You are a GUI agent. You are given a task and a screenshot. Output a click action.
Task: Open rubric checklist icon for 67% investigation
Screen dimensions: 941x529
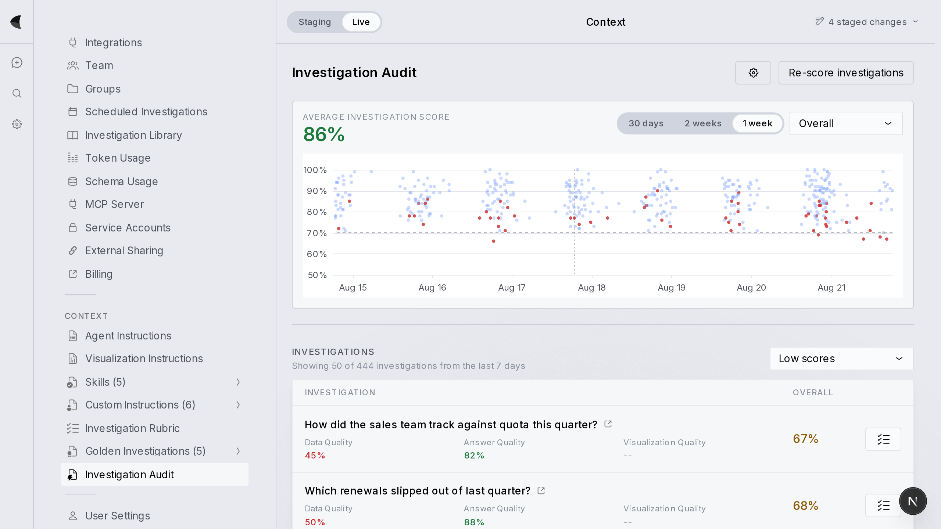pyautogui.click(x=883, y=439)
